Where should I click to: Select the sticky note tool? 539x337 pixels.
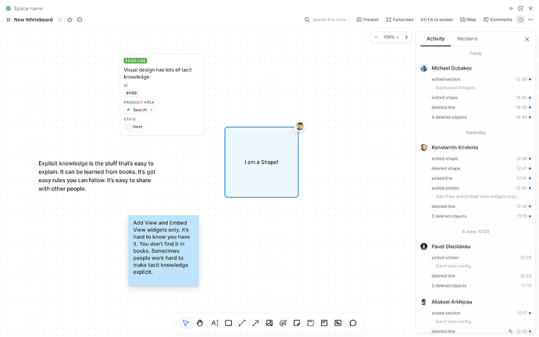click(297, 323)
